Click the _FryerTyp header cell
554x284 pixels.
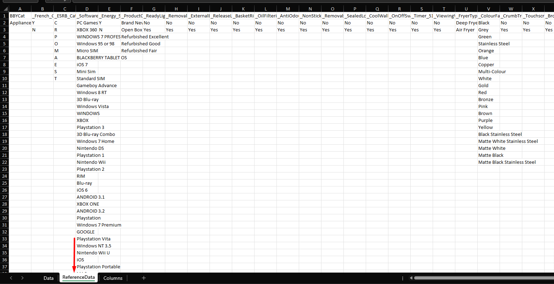466,16
